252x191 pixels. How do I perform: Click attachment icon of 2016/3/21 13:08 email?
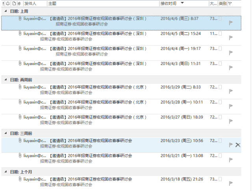(x=20, y=156)
